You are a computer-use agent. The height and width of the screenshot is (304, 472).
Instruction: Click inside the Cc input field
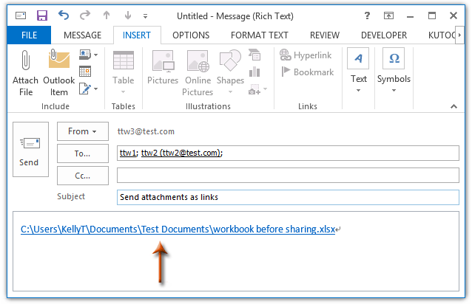pyautogui.click(x=288, y=176)
